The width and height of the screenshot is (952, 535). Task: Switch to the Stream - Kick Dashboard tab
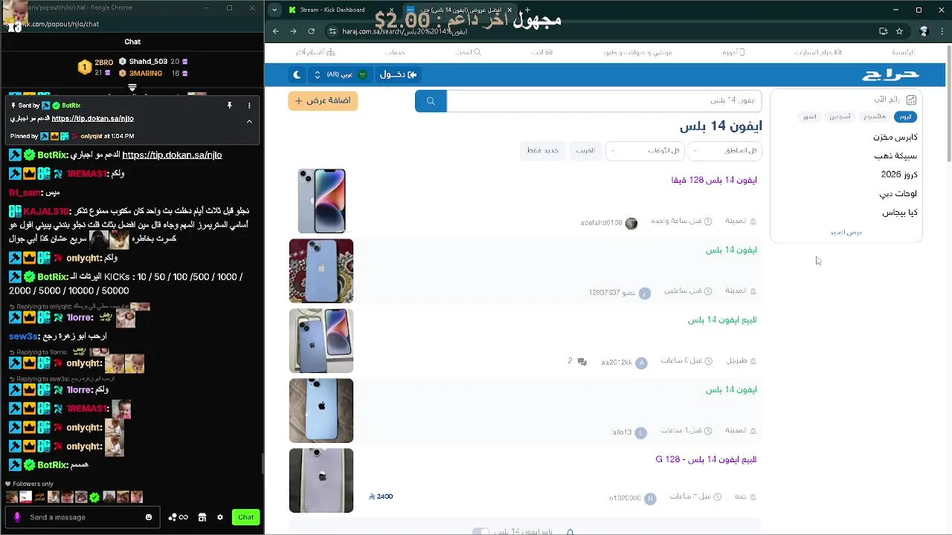point(332,10)
